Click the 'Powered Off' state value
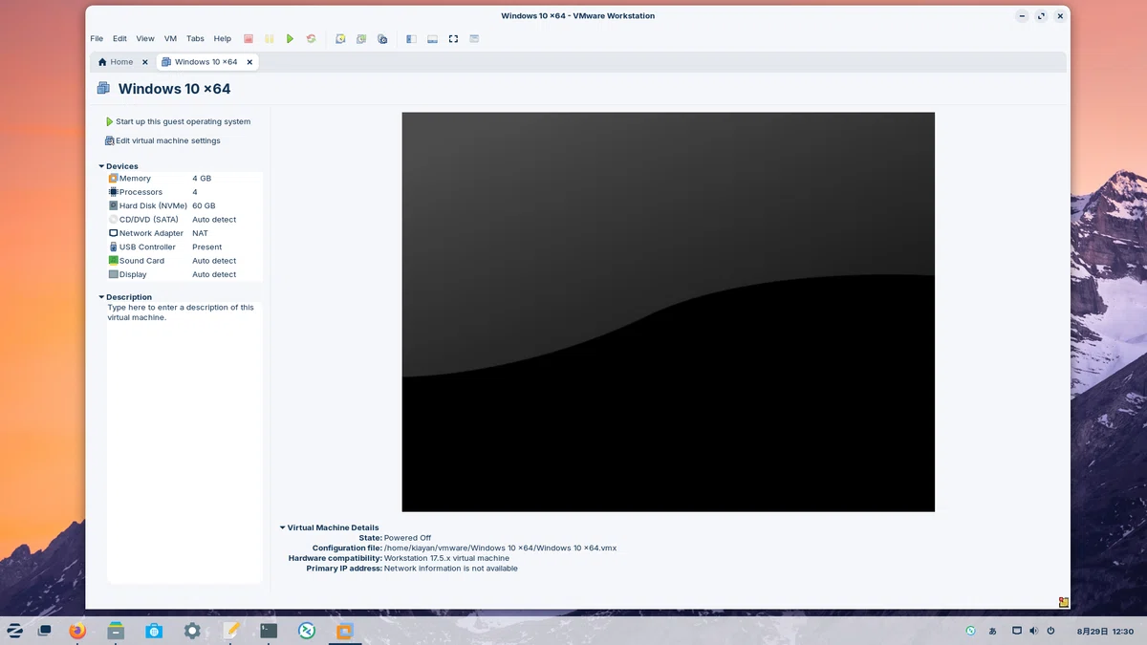Image resolution: width=1147 pixels, height=645 pixels. (407, 538)
